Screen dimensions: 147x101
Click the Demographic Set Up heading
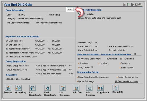pyautogui.click(x=88, y=72)
